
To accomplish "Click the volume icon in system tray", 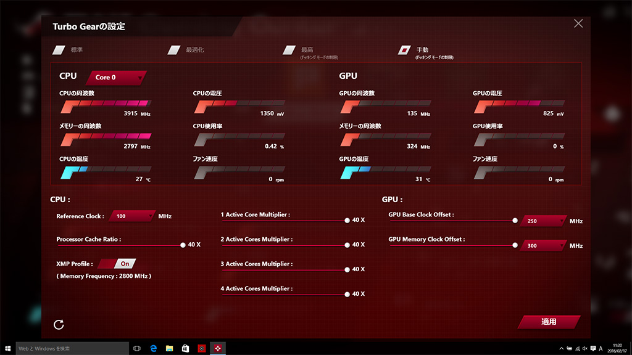I will [x=585, y=349].
